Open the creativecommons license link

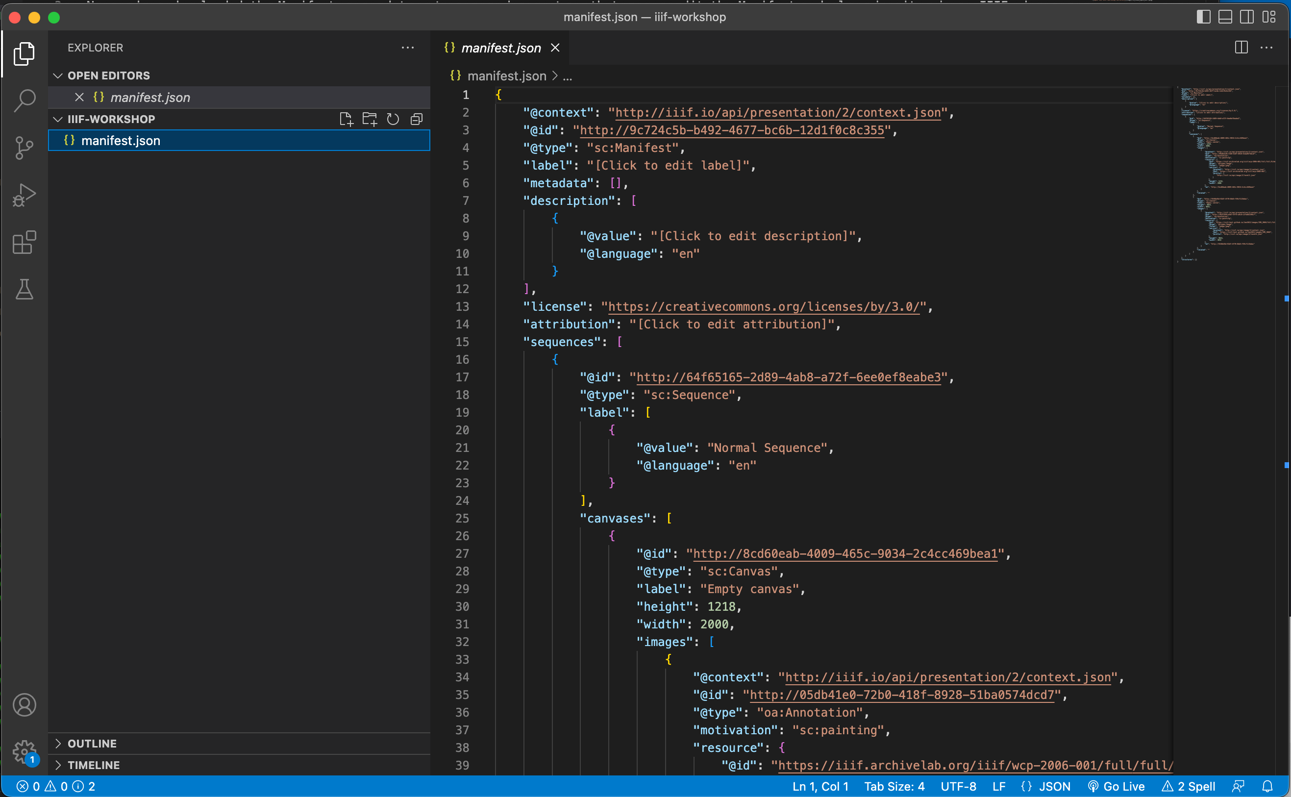point(764,306)
